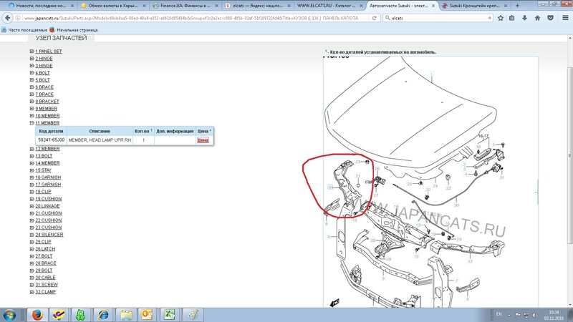The image size is (573, 322).
Task: Open the Начальная страница bookmark
Action: (x=74, y=30)
